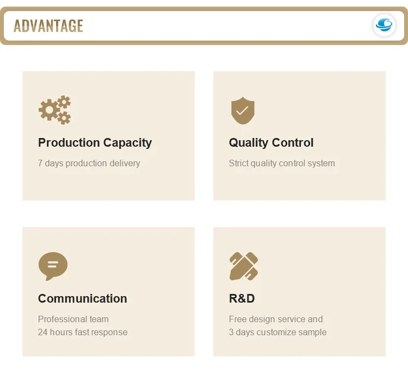Click empty area of the ADVANTAGE header bar
The image size is (408, 370).
click(218, 26)
